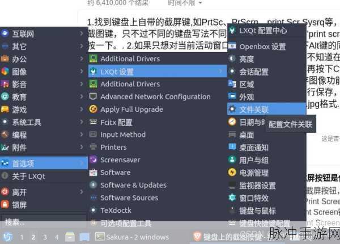Viewport: 340px width, 244px height.
Task: Open the file manager panel icon
Action: pyautogui.click(x=70, y=237)
